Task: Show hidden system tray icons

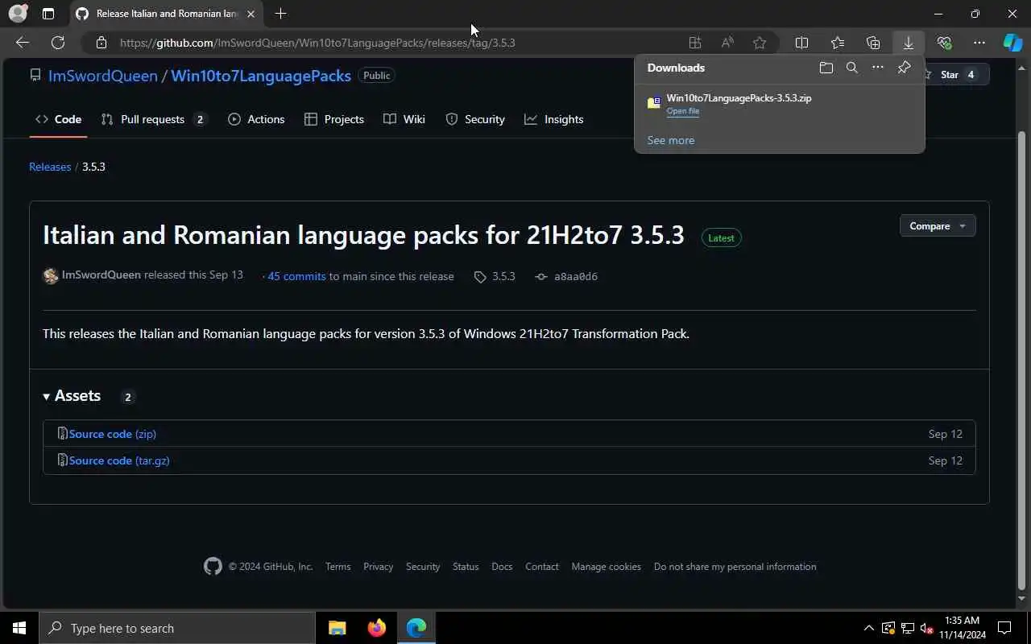Action: point(868,628)
